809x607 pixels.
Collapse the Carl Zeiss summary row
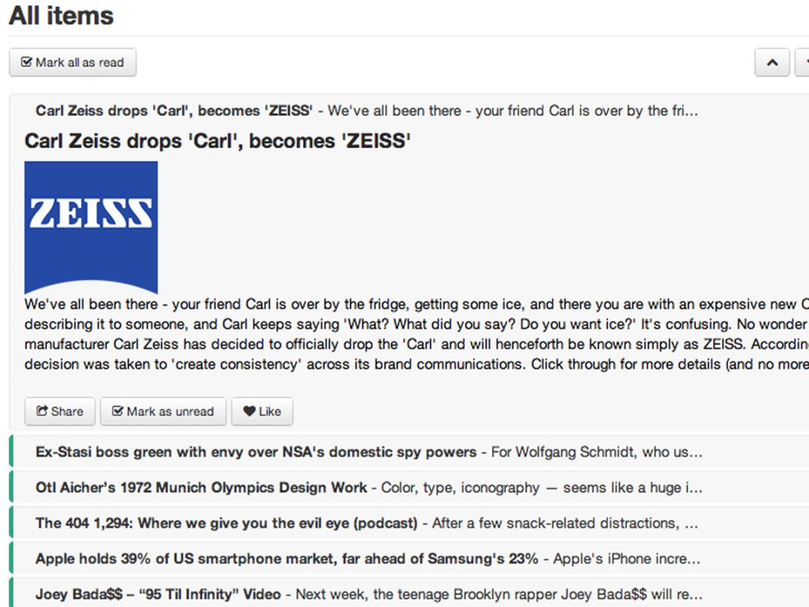tap(409, 110)
